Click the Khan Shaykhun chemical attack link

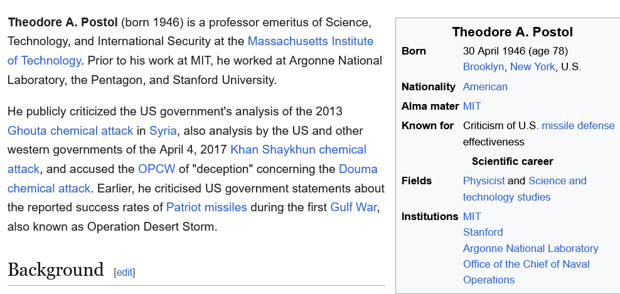pos(298,149)
